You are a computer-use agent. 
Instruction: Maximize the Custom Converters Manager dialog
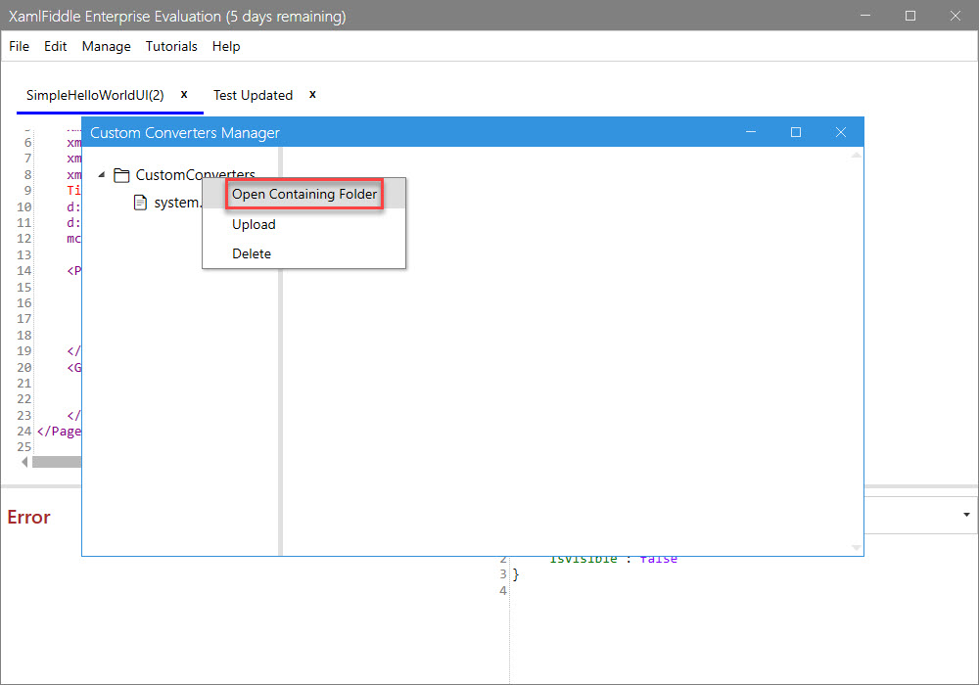point(796,132)
